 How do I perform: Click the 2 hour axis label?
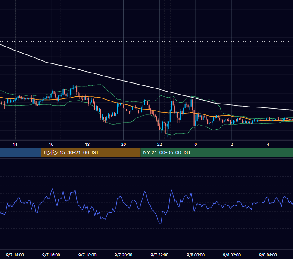click(x=232, y=145)
